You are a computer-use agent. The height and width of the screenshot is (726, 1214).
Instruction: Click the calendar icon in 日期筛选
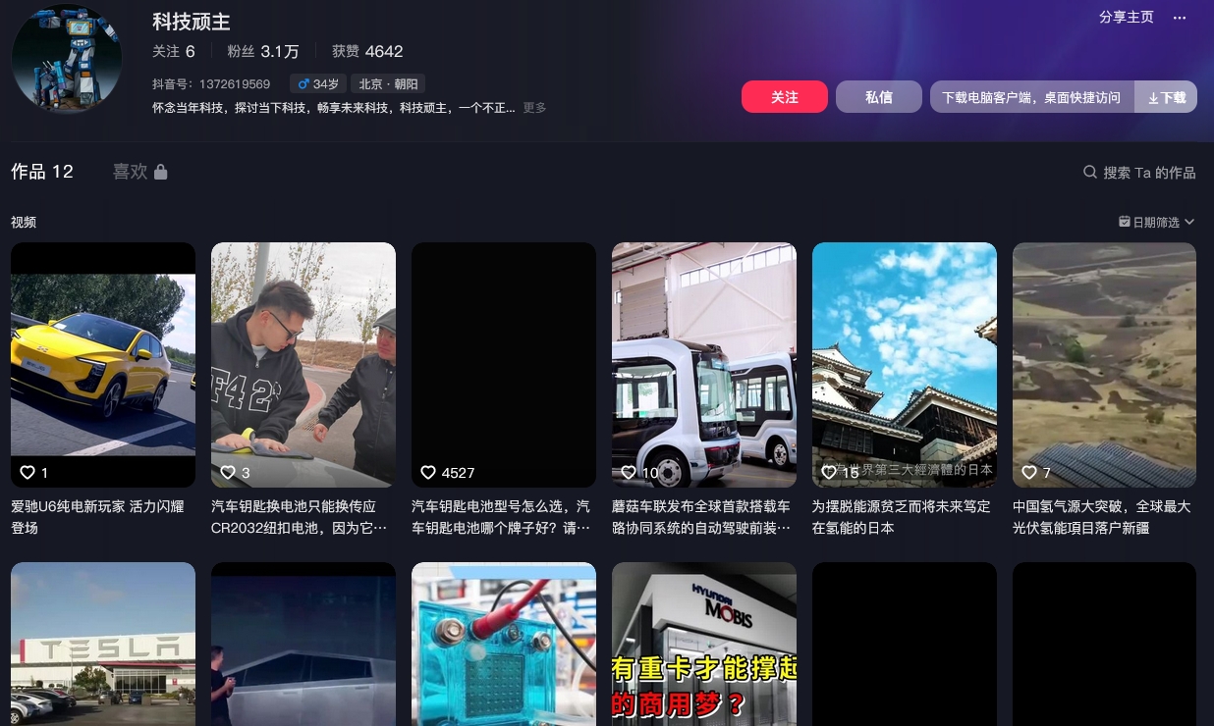pos(1124,222)
